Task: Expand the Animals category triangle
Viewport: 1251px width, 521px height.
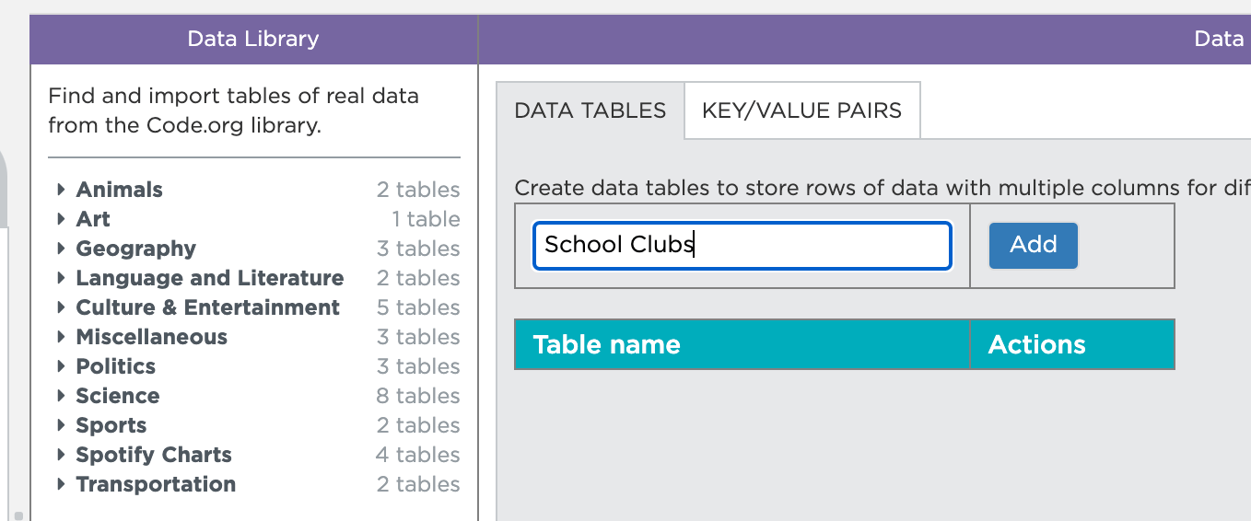Action: pyautogui.click(x=61, y=190)
